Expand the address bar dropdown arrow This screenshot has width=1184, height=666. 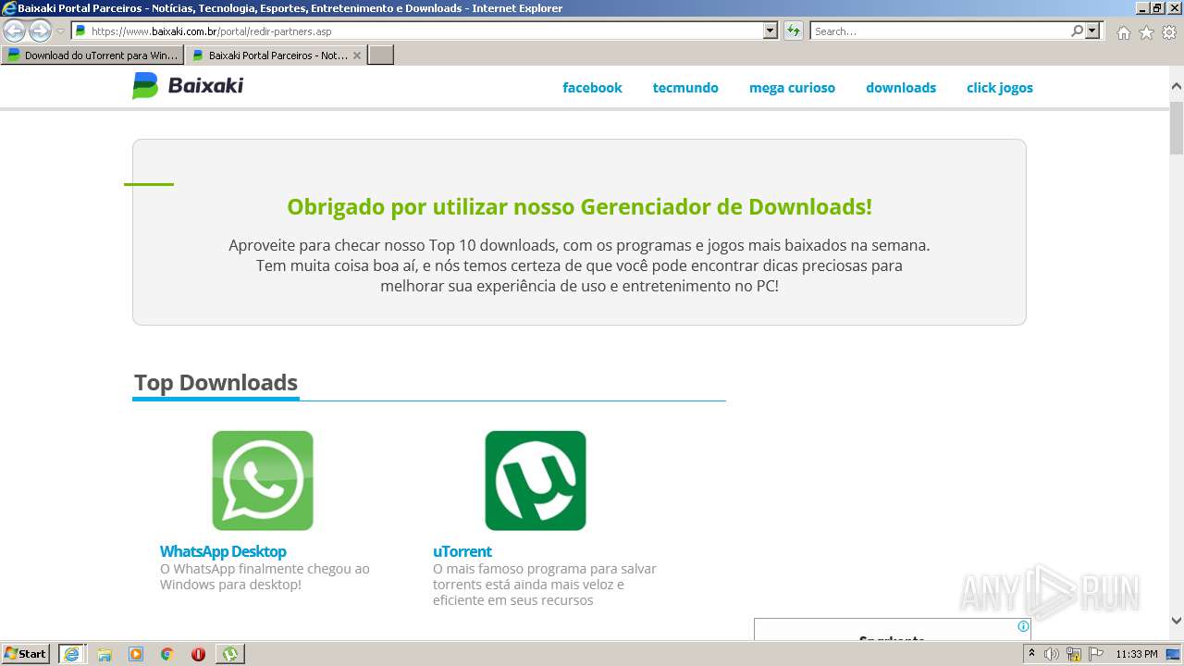tap(771, 31)
